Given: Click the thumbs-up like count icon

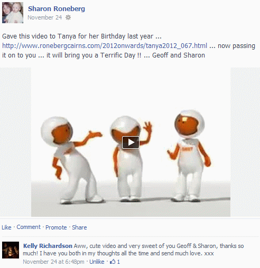Looking at the screenshot, I should point(113,262).
